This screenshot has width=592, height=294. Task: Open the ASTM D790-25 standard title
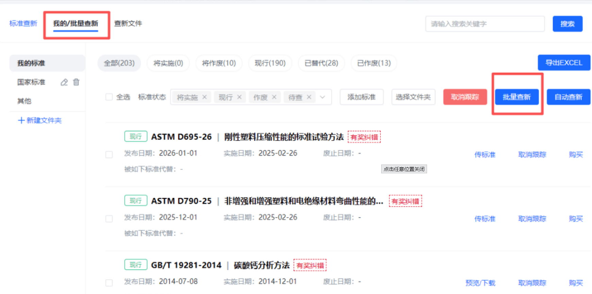point(267,201)
